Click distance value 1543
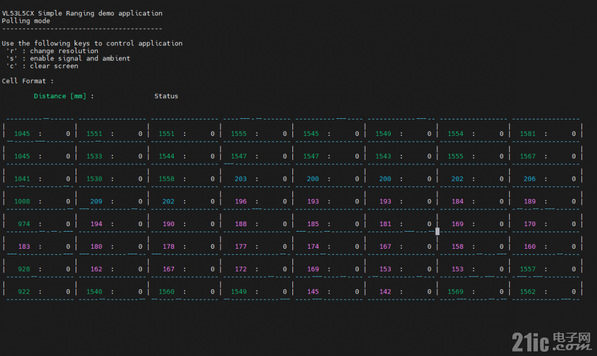 coord(384,156)
